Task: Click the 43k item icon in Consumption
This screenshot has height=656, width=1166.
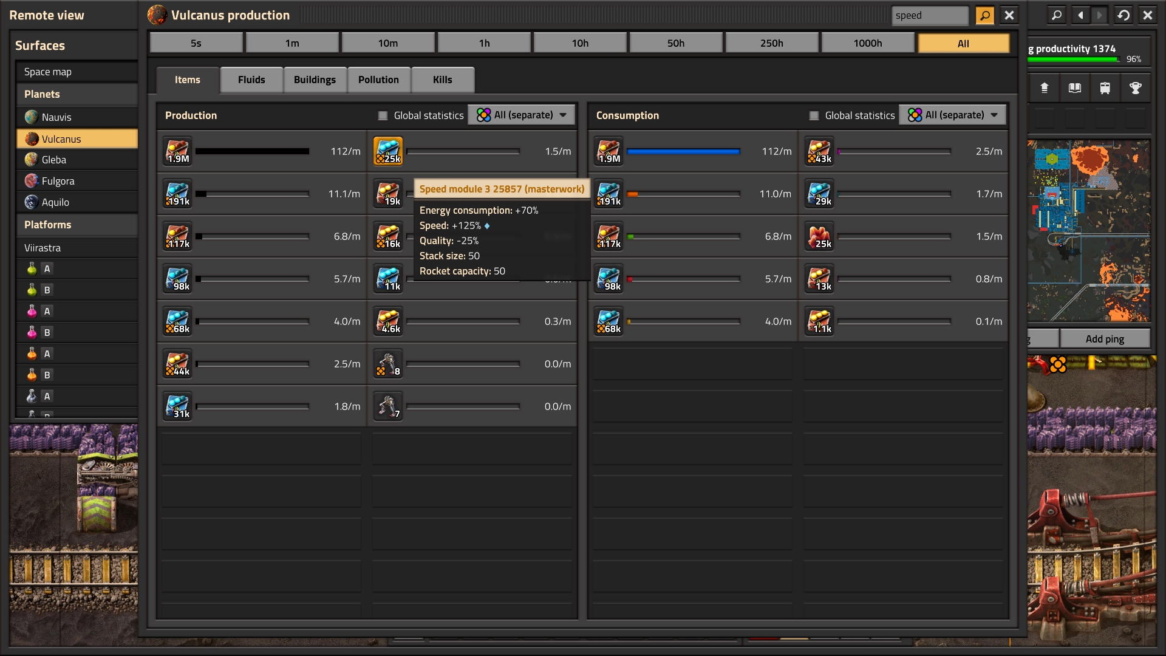Action: coord(819,151)
